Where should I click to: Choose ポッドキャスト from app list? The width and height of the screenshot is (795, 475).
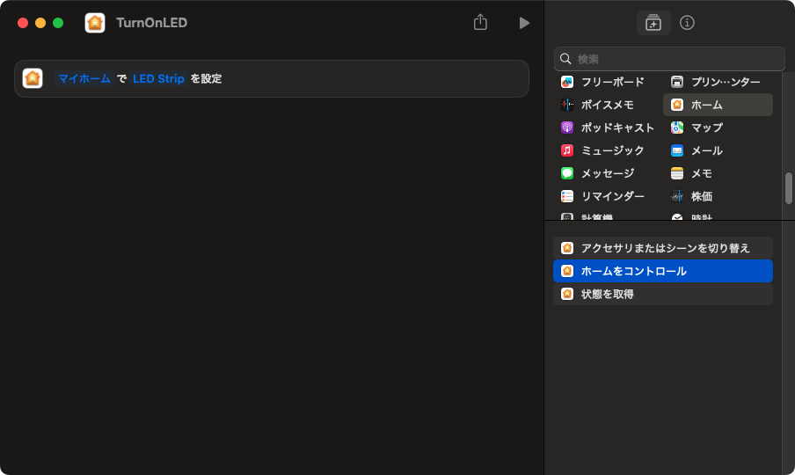tap(616, 128)
